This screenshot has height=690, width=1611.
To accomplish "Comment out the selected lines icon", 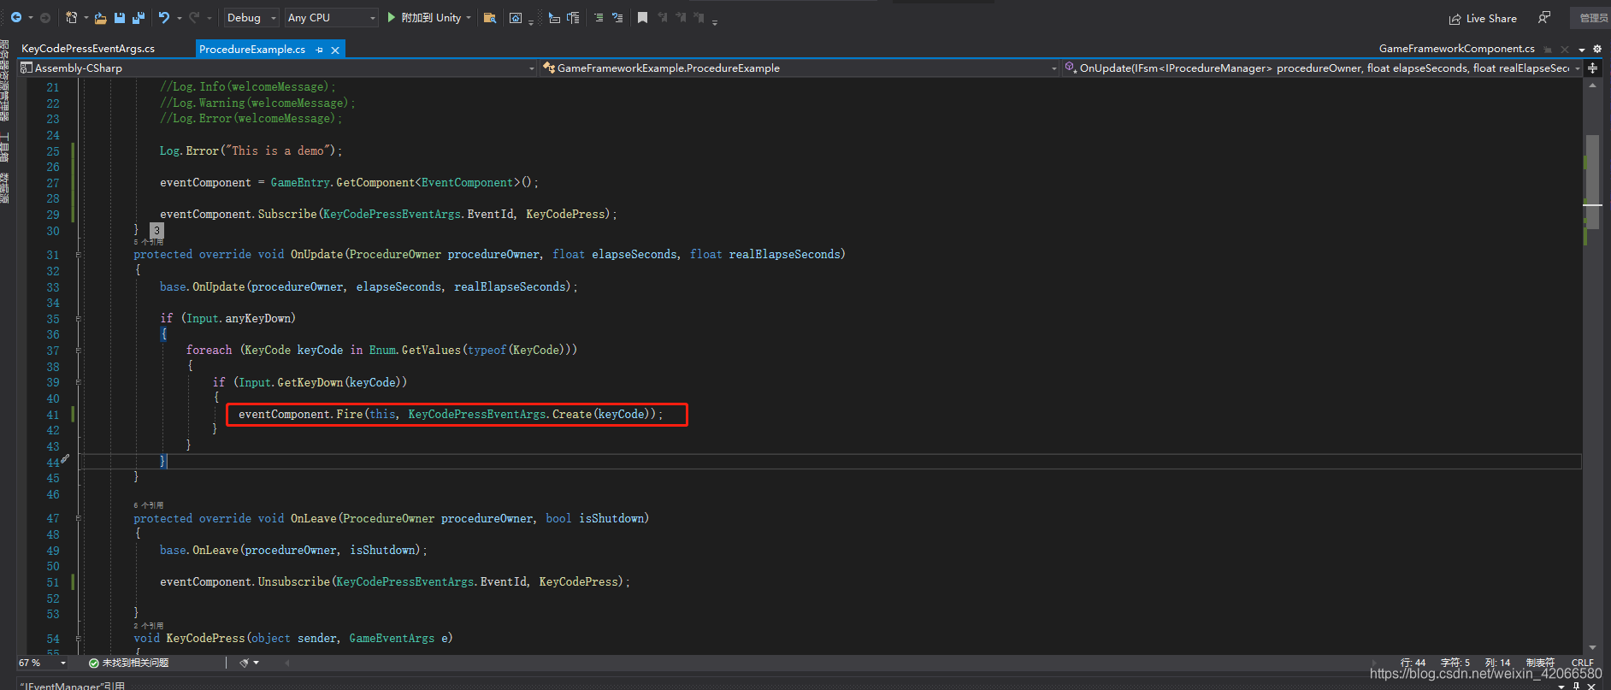I will click(x=599, y=17).
